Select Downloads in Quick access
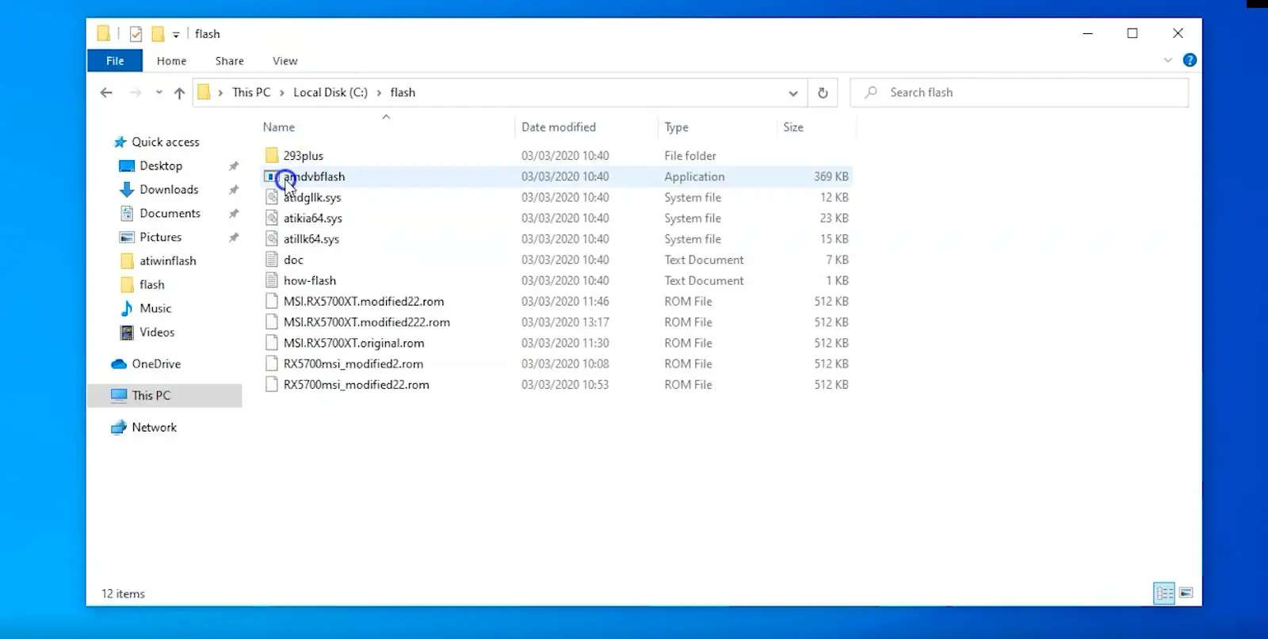Screen dimensions: 1268x639 [x=169, y=189]
